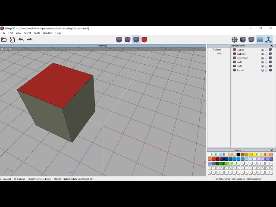276x207 pixels.
Task: Select Cylinder2 name in the object list
Action: [242, 58]
